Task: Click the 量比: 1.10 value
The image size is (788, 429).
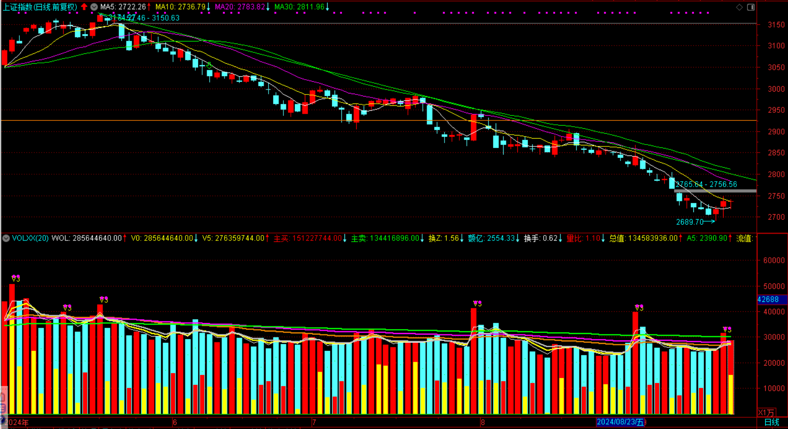Action: 583,238
